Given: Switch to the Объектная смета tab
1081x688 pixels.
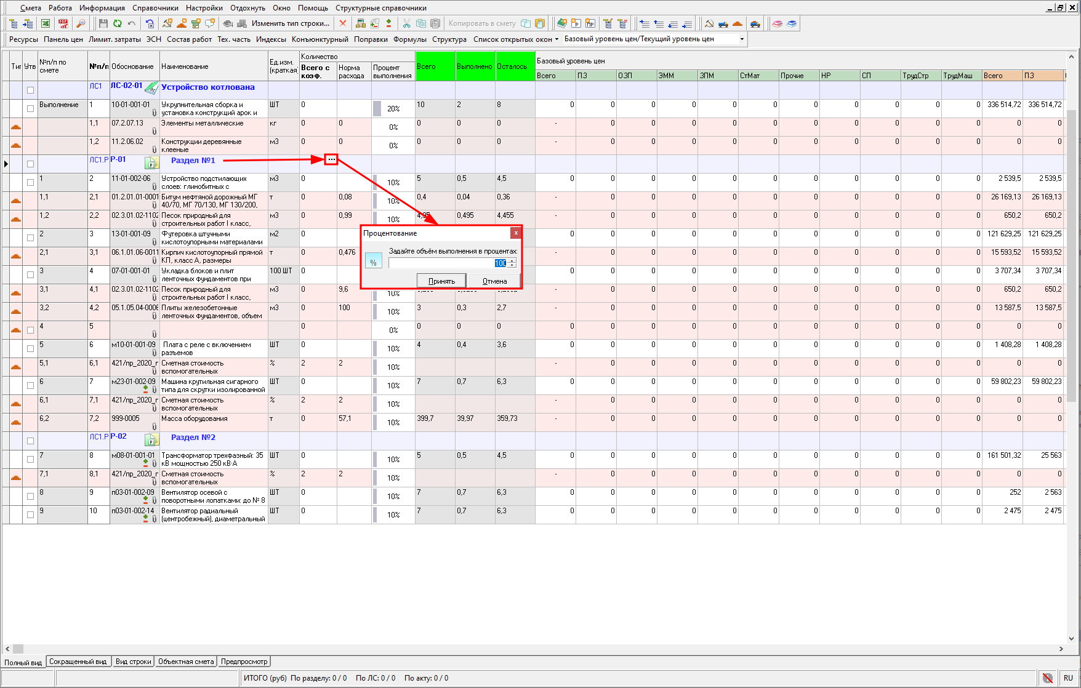Looking at the screenshot, I should [x=186, y=662].
